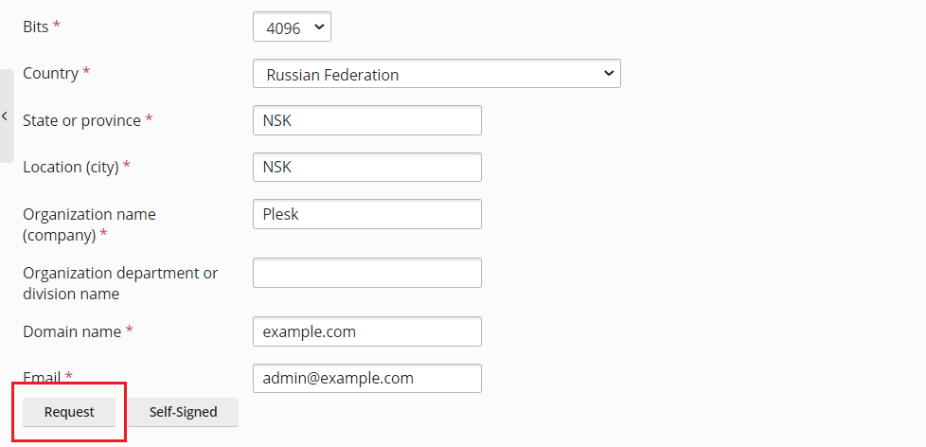Click the Organization name (company) label
926x447 pixels.
click(89, 223)
